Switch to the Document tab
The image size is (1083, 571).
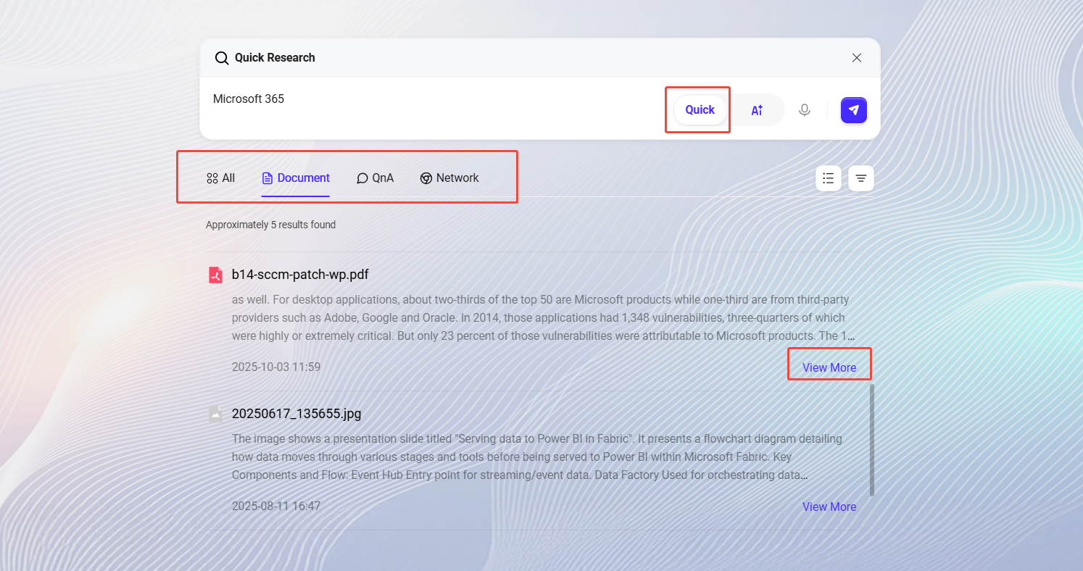coord(296,178)
